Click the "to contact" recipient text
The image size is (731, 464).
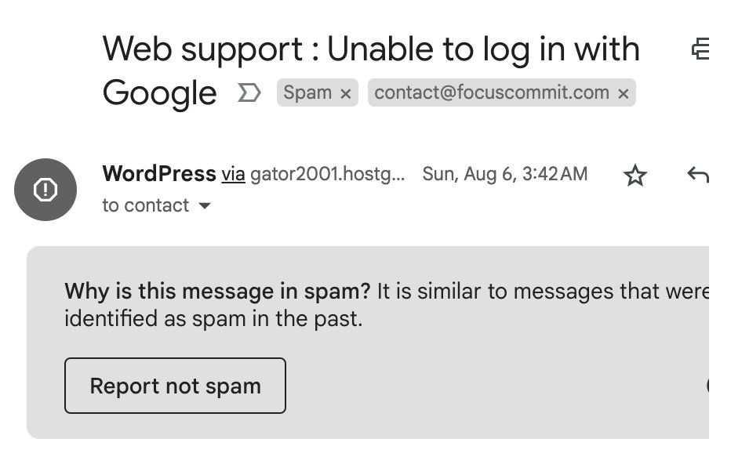(x=145, y=205)
